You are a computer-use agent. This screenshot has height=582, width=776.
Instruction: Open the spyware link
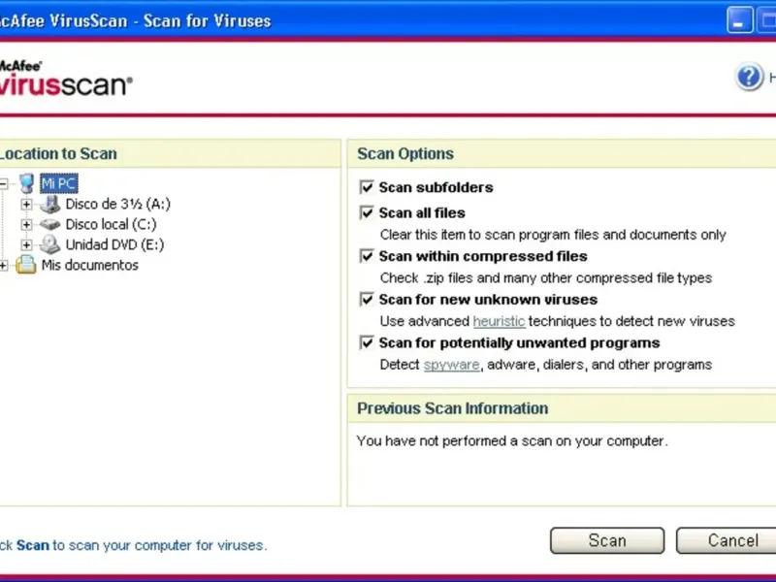click(x=451, y=365)
